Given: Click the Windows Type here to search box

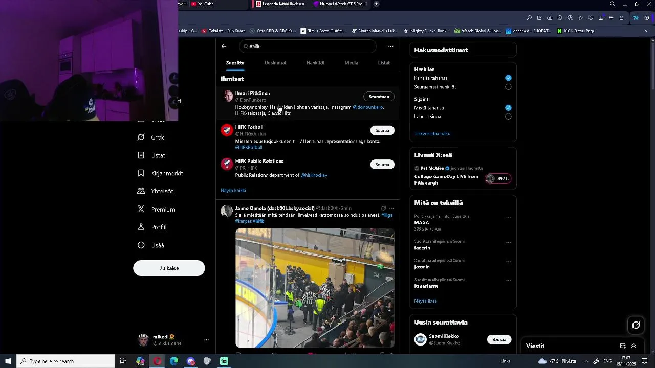Looking at the screenshot, I should [65, 361].
